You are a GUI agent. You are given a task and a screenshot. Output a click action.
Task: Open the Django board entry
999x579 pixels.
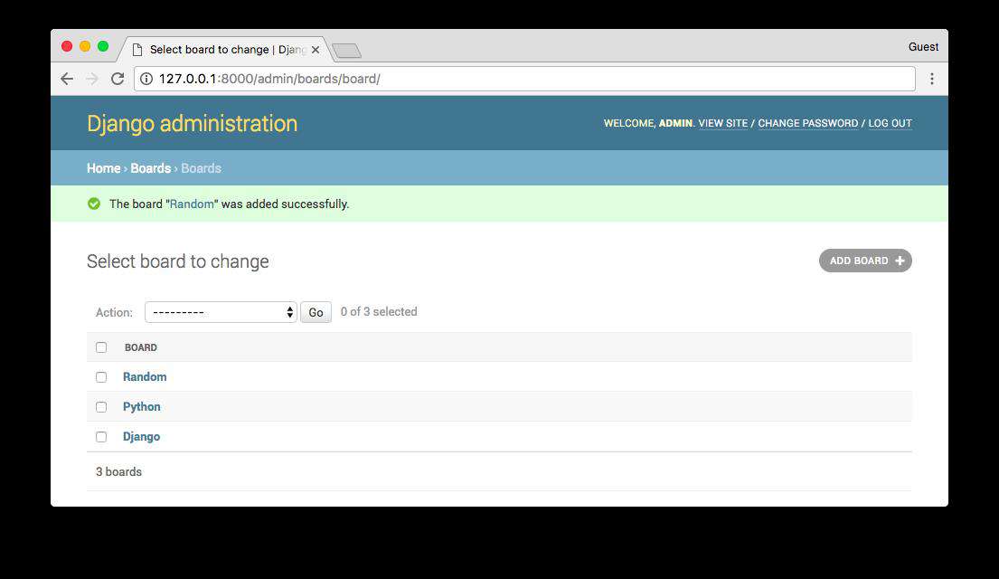(x=141, y=437)
